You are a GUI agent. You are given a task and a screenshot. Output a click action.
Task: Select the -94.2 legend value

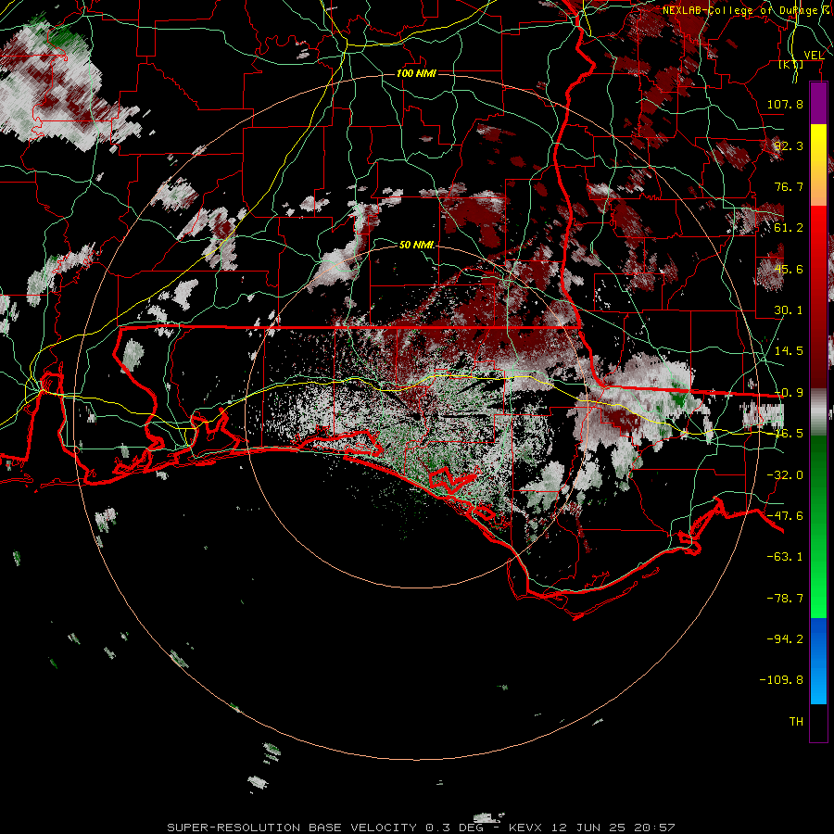(785, 638)
